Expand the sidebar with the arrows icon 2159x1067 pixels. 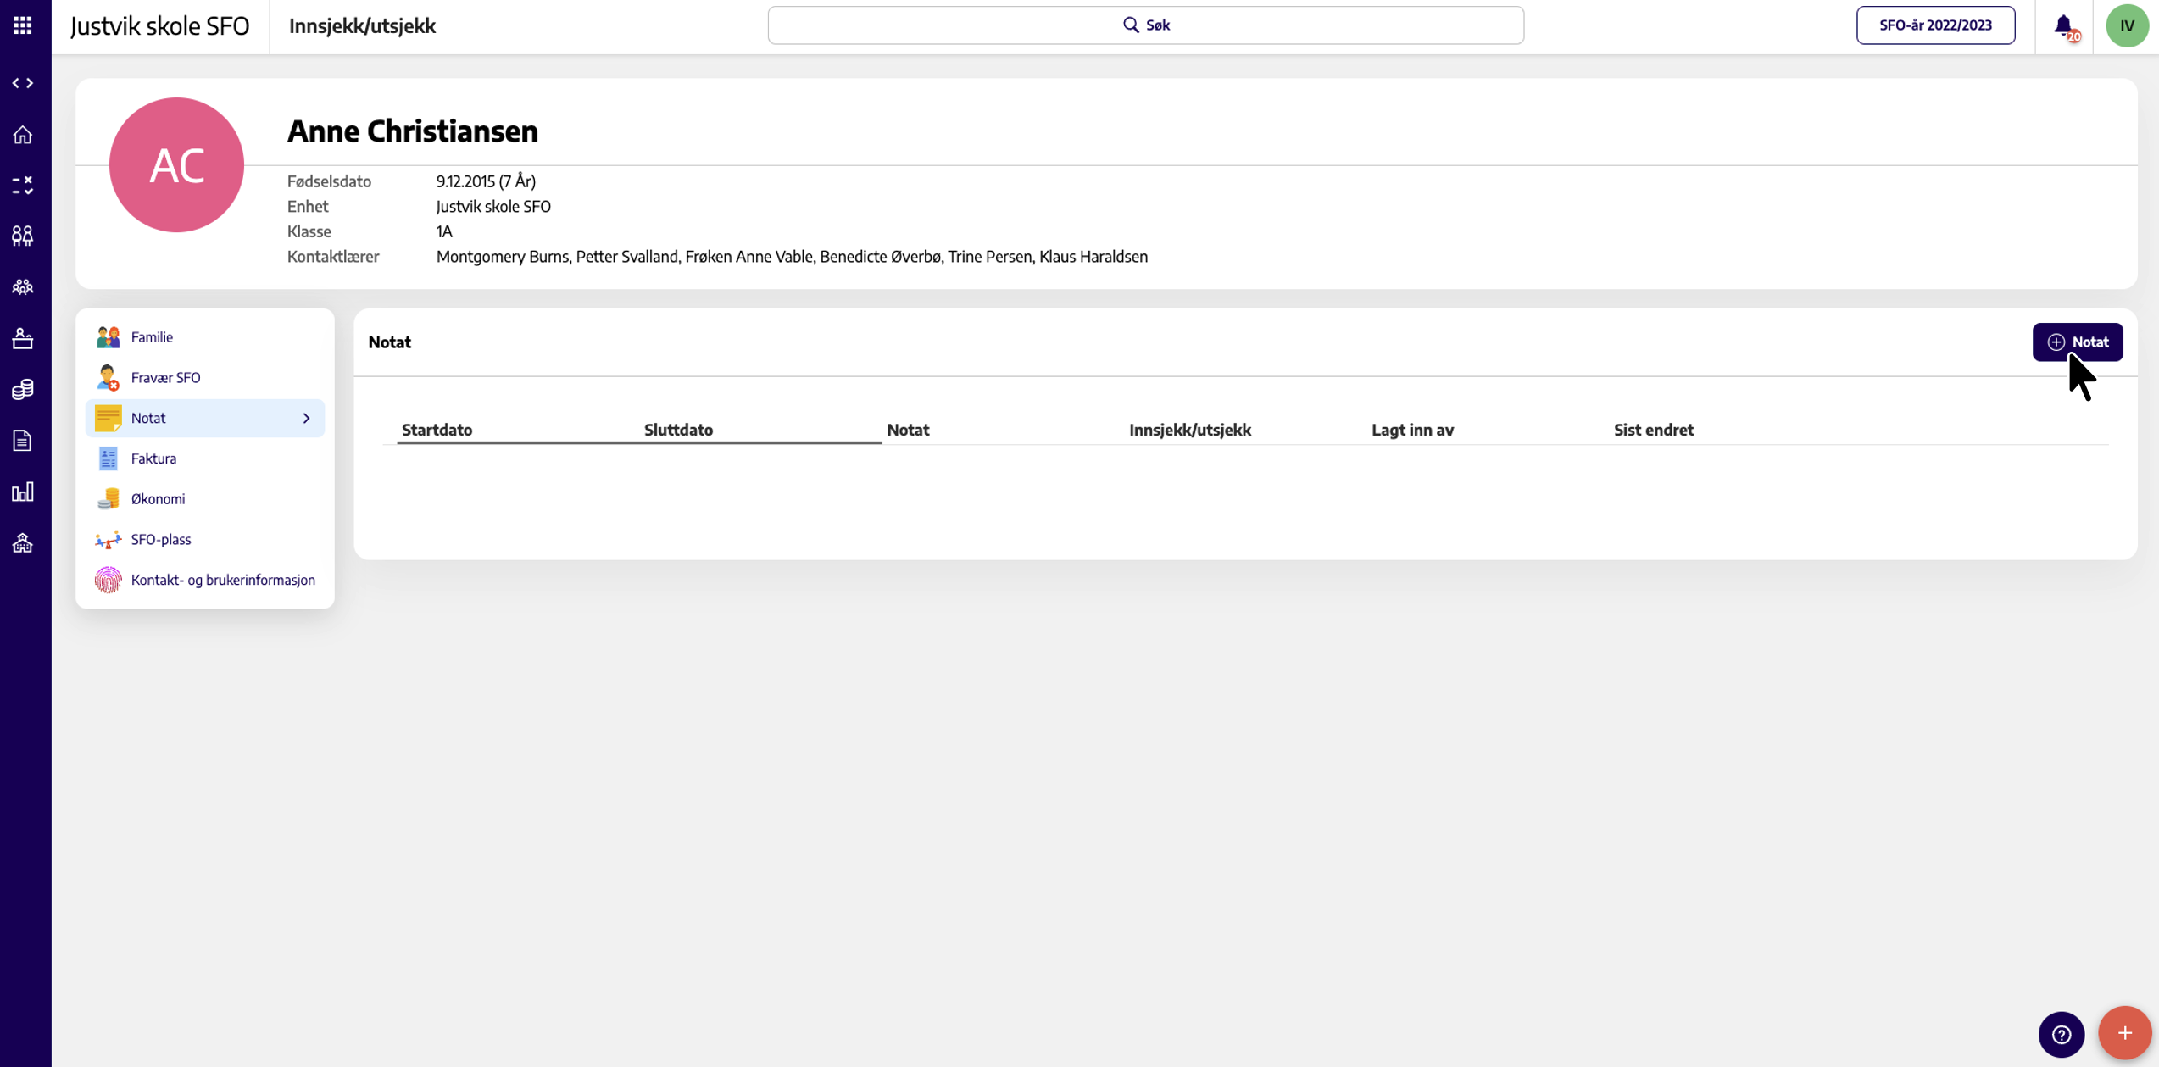(23, 83)
